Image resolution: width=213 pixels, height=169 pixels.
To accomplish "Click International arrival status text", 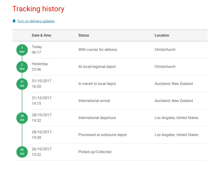I will (94, 101).
